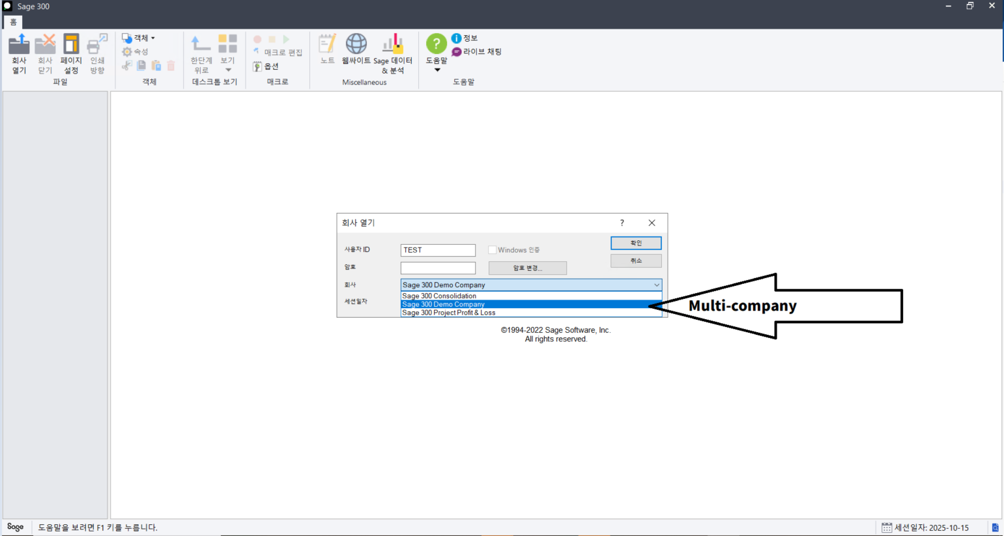
Task: Expand the 도움말 dropdown arrow
Action: (x=437, y=70)
